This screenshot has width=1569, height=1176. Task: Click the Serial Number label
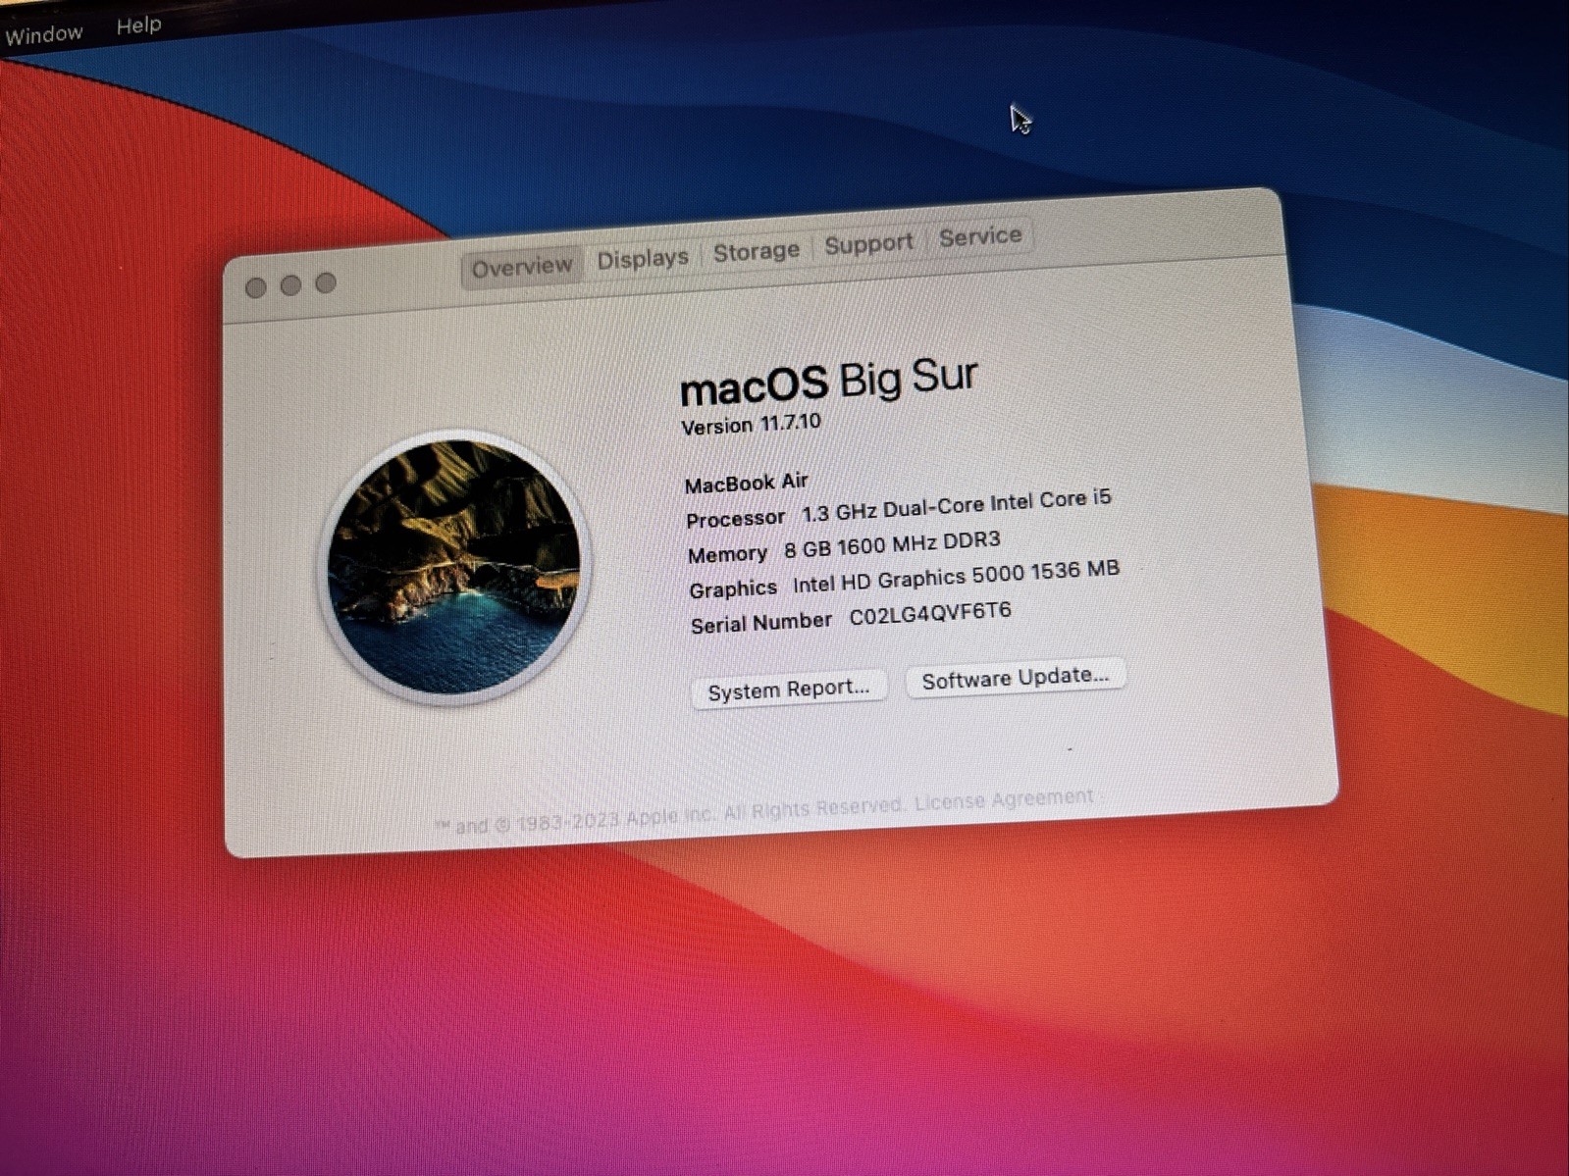[x=760, y=623]
